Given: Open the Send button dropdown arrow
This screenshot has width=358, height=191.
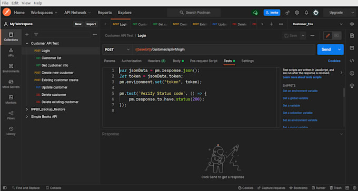Looking at the screenshot, I should [x=339, y=49].
